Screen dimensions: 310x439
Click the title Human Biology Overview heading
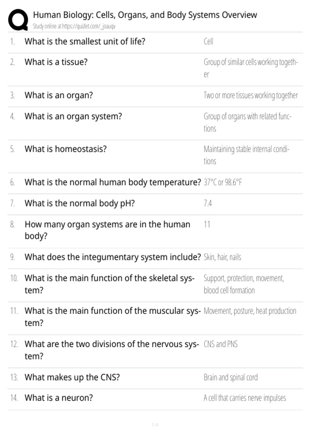click(x=145, y=15)
